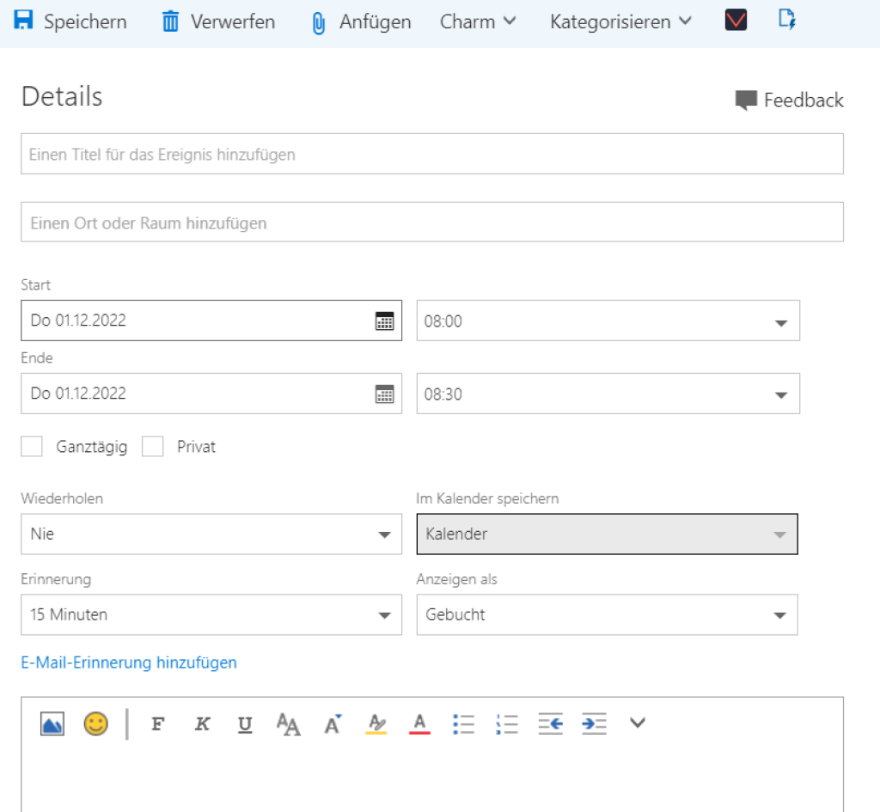Click the location or room input field
Image resolution: width=880 pixels, height=812 pixels.
(432, 223)
